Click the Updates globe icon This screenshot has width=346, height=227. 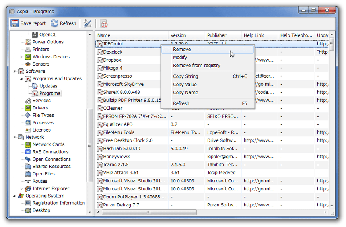pyautogui.click(x=35, y=86)
